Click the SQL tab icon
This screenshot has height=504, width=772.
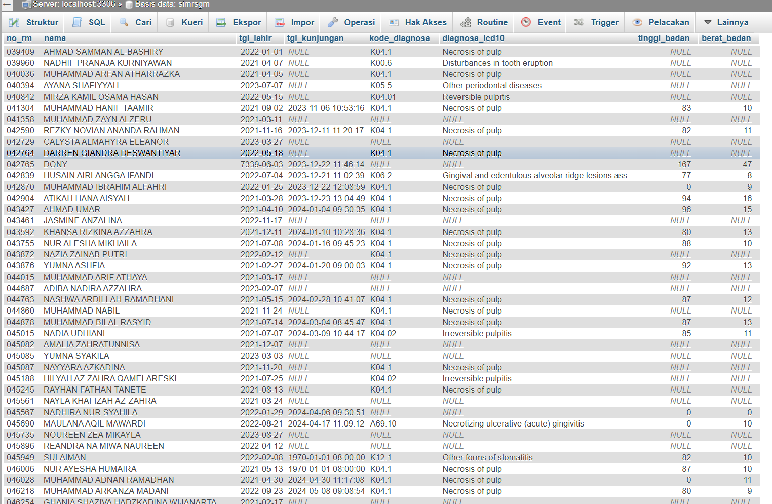coord(77,22)
